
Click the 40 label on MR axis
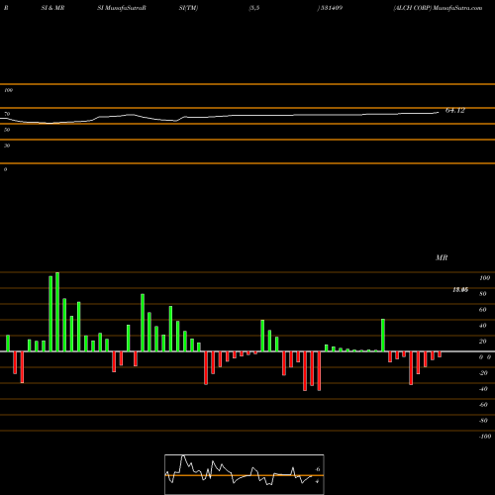point(483,326)
